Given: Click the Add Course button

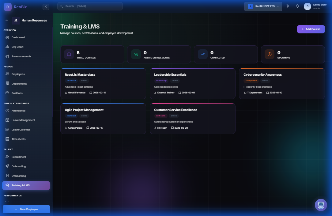Looking at the screenshot, I should [x=311, y=29].
